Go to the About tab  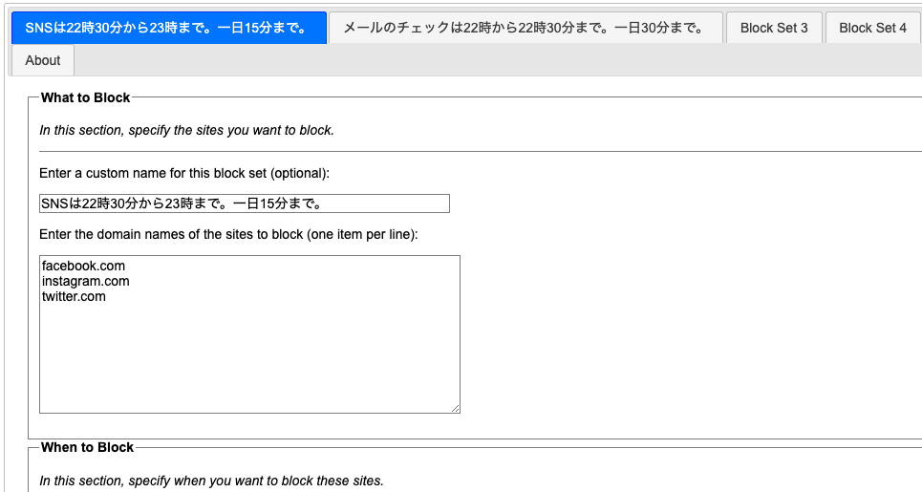[x=43, y=60]
